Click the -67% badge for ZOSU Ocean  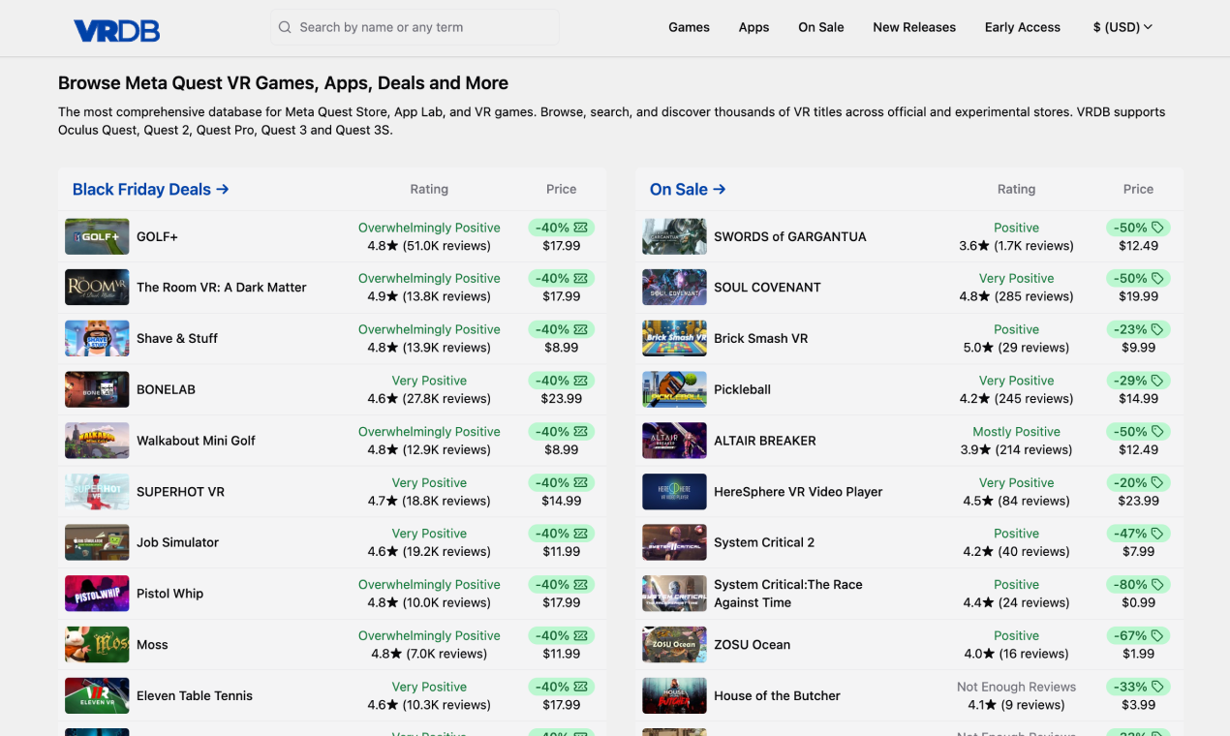pyautogui.click(x=1138, y=635)
